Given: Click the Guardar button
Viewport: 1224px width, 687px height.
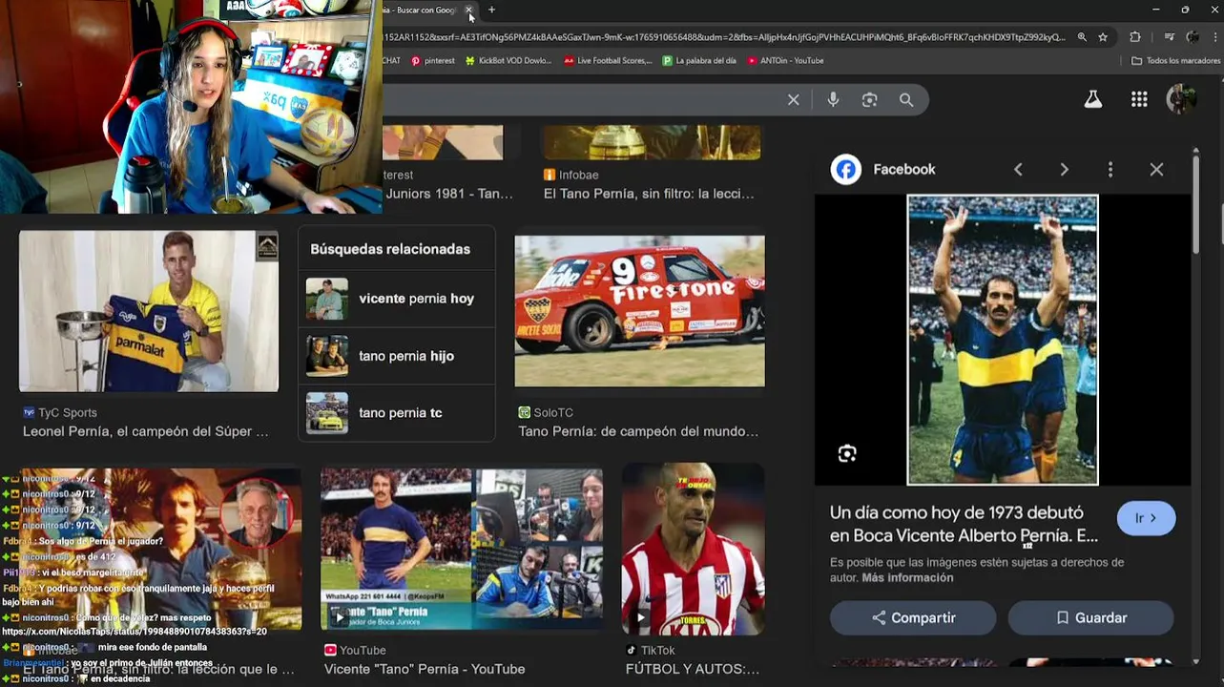Looking at the screenshot, I should click(x=1090, y=618).
